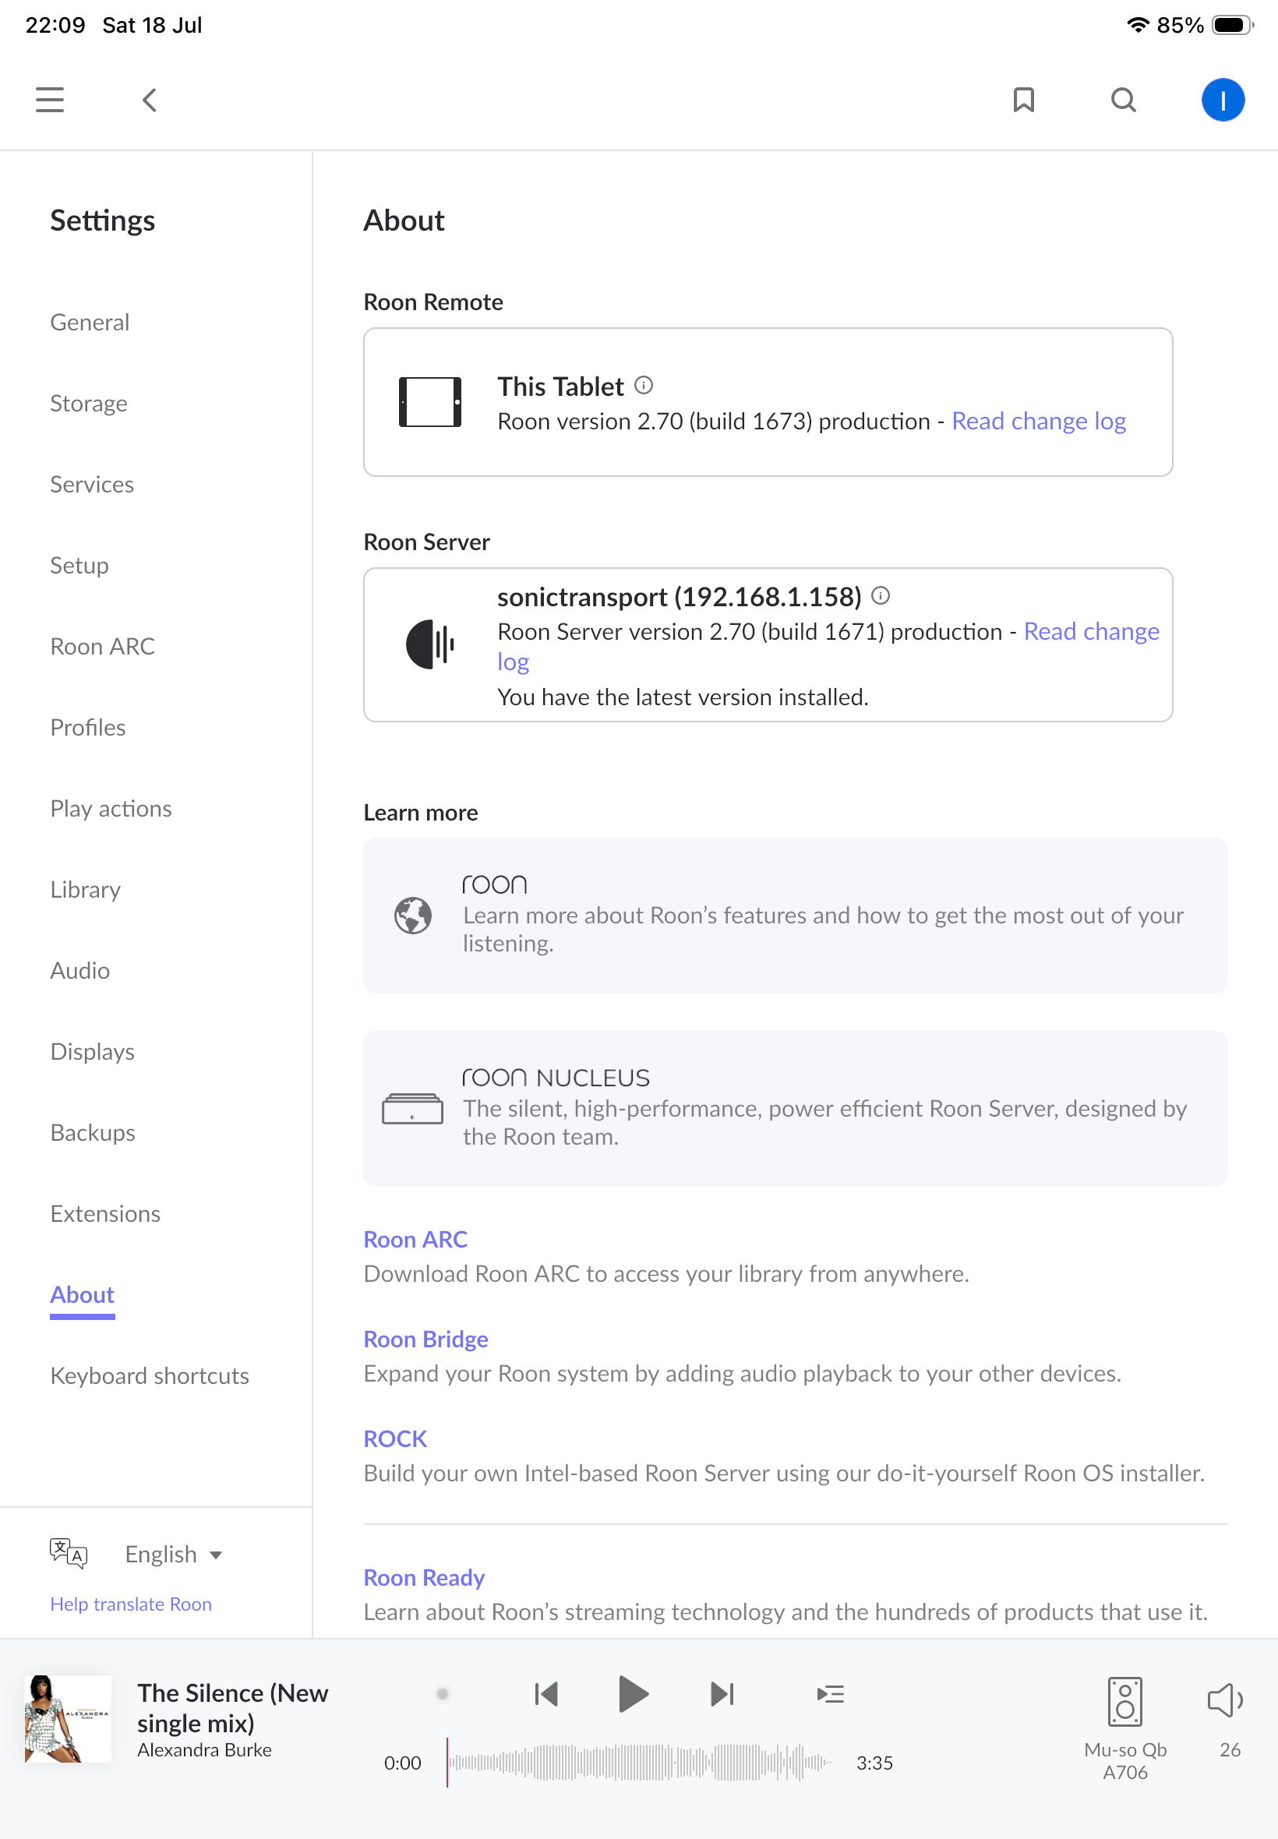Tap the Wi-Fi status icon

pyautogui.click(x=1137, y=25)
